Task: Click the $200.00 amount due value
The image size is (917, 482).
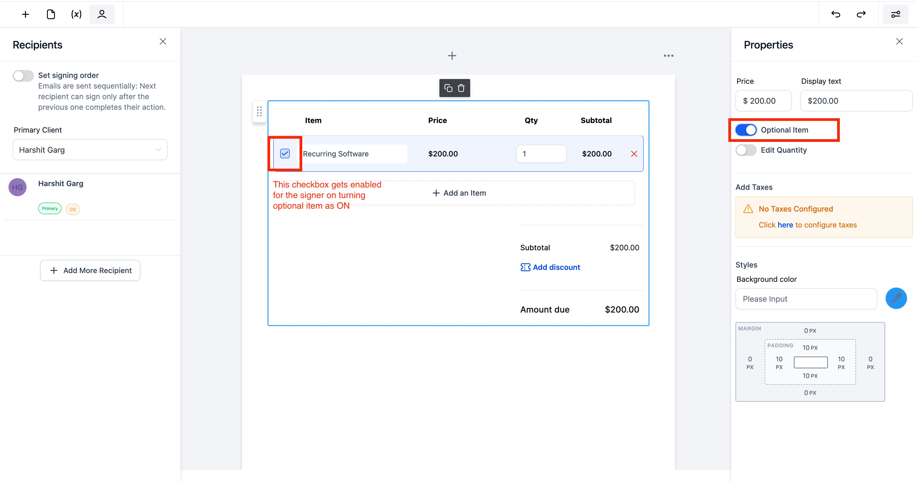Action: (622, 309)
